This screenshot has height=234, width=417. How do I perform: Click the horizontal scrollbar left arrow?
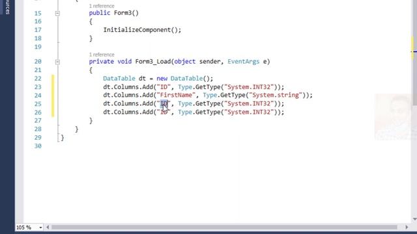48,227
